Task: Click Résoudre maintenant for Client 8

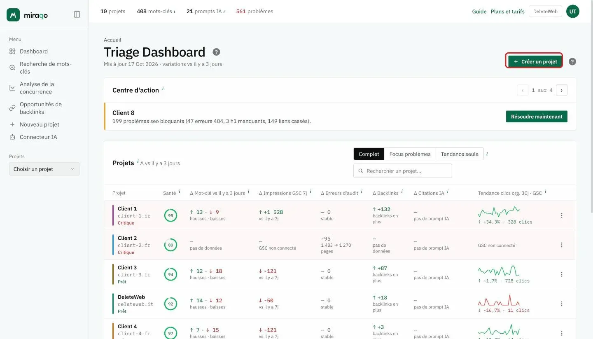Action: [x=537, y=117]
